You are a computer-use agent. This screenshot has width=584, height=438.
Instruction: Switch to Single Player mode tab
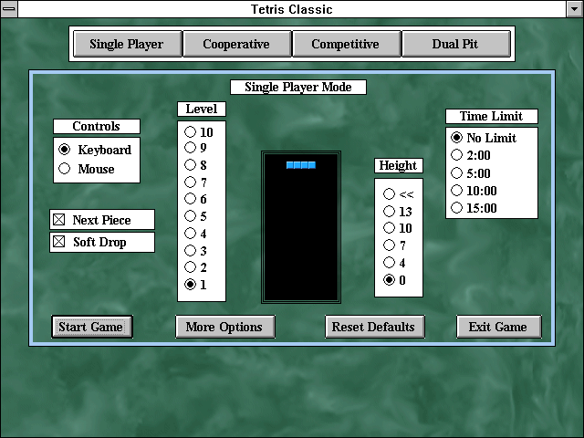(128, 44)
